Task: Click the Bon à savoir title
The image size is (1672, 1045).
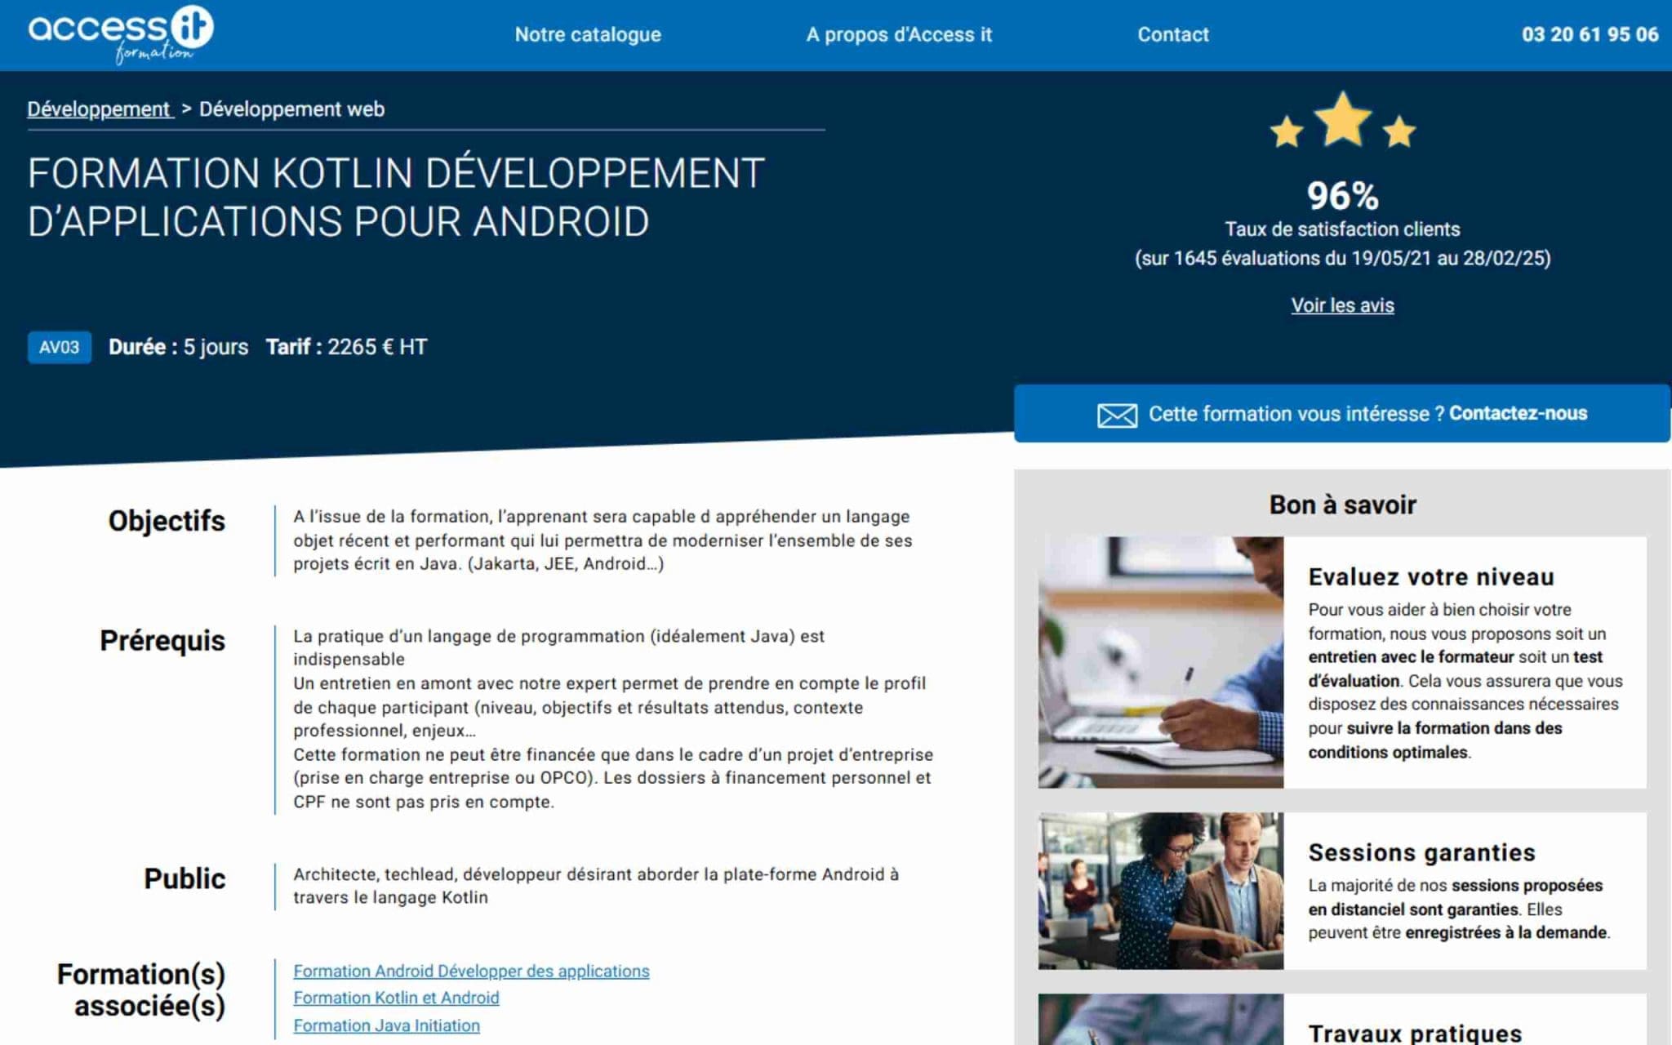Action: [1342, 505]
